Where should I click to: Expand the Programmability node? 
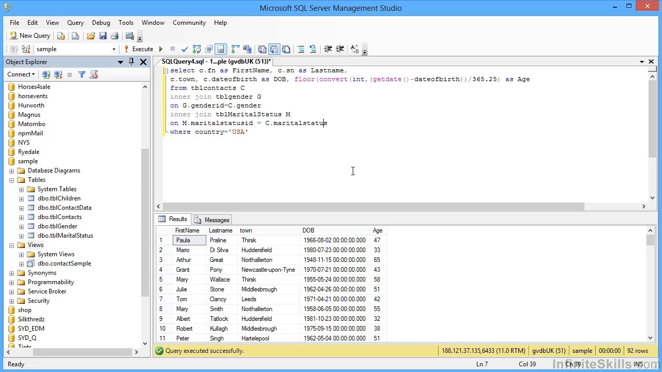(x=11, y=282)
